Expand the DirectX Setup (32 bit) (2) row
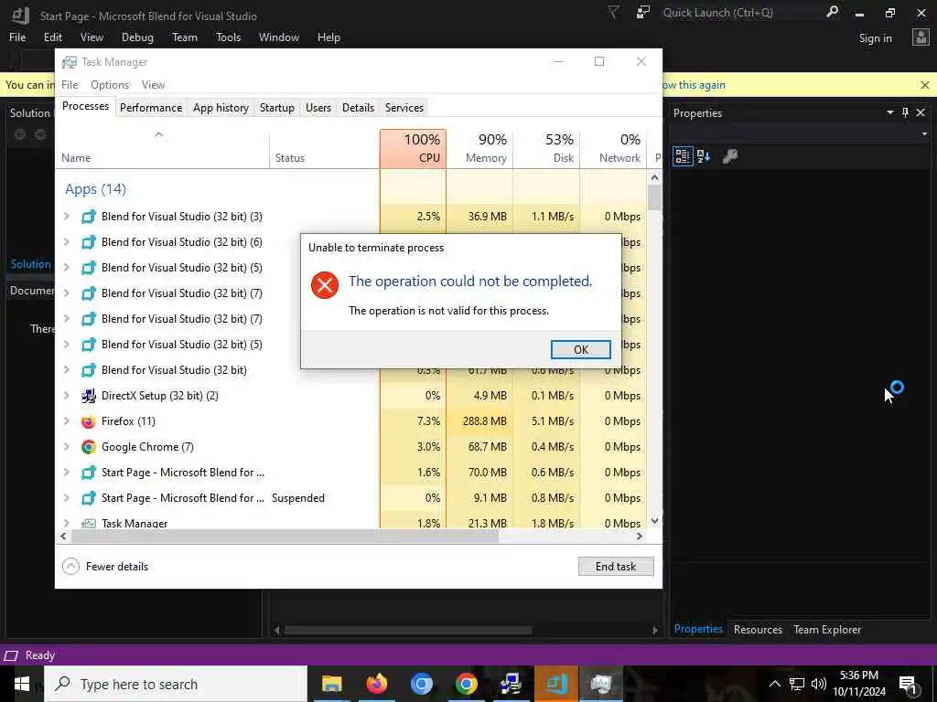937x702 pixels. [66, 395]
